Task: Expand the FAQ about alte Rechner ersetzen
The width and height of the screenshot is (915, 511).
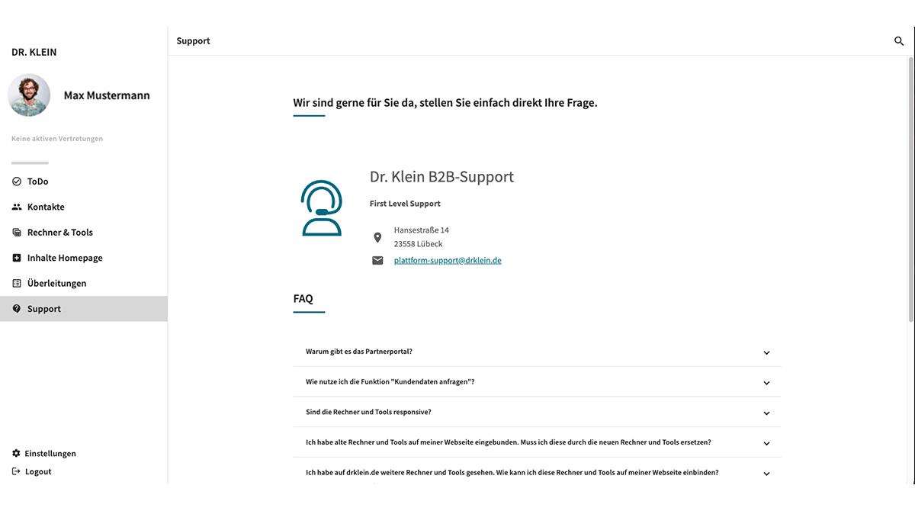Action: 766,442
